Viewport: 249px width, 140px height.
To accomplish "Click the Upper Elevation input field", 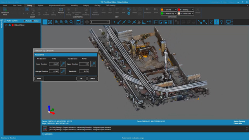I will click(84, 64).
